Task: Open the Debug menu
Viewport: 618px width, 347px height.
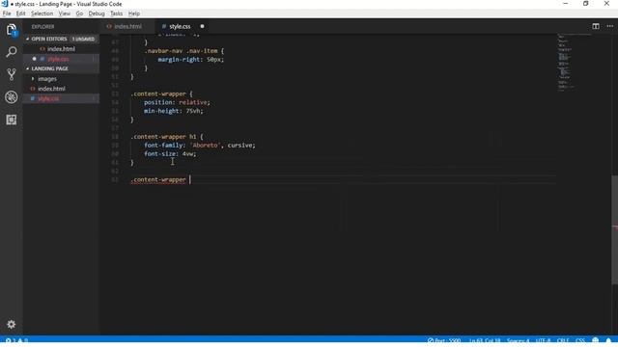Action: 97,13
